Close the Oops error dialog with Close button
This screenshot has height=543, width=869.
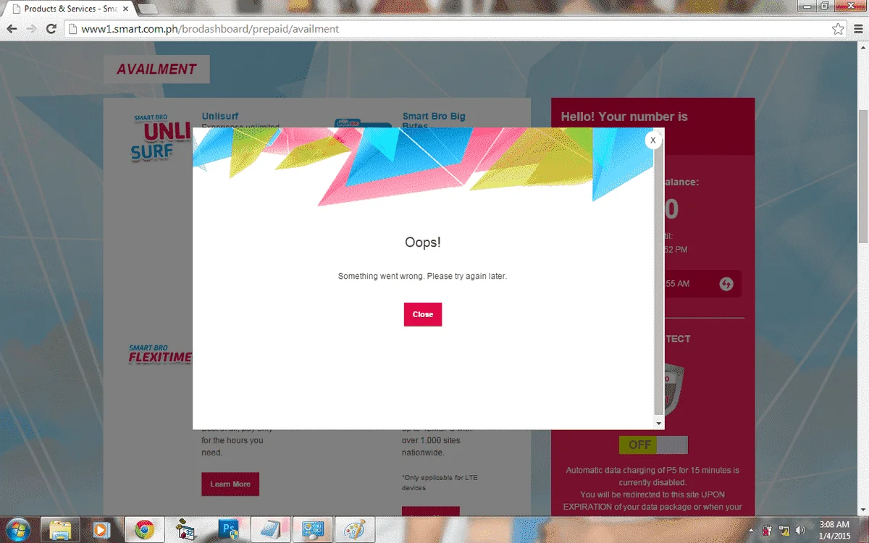[423, 314]
